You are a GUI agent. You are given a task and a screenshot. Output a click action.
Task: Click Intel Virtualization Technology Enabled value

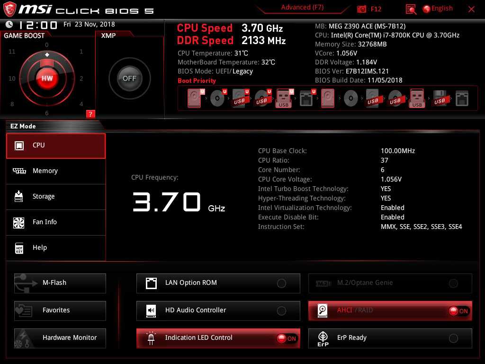click(393, 208)
